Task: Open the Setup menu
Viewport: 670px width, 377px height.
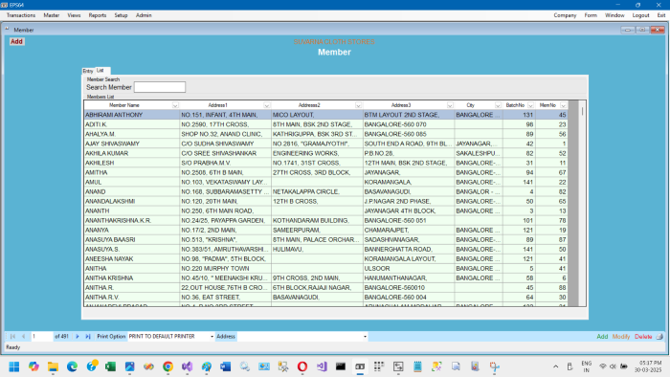Action: pos(121,15)
